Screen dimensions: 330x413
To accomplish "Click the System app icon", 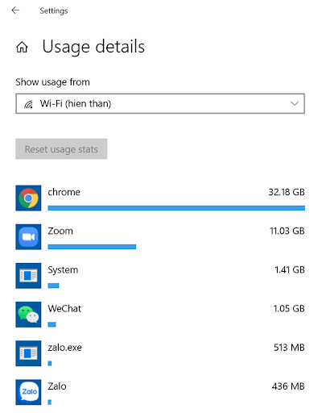I will (28, 276).
